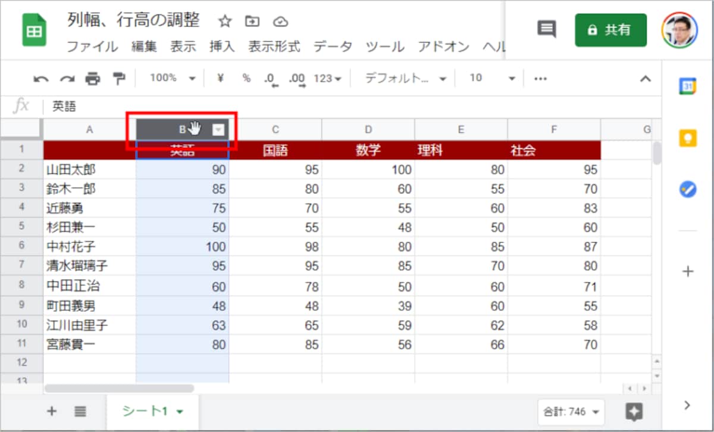
Task: Open the 100% zoom dropdown
Action: [173, 78]
